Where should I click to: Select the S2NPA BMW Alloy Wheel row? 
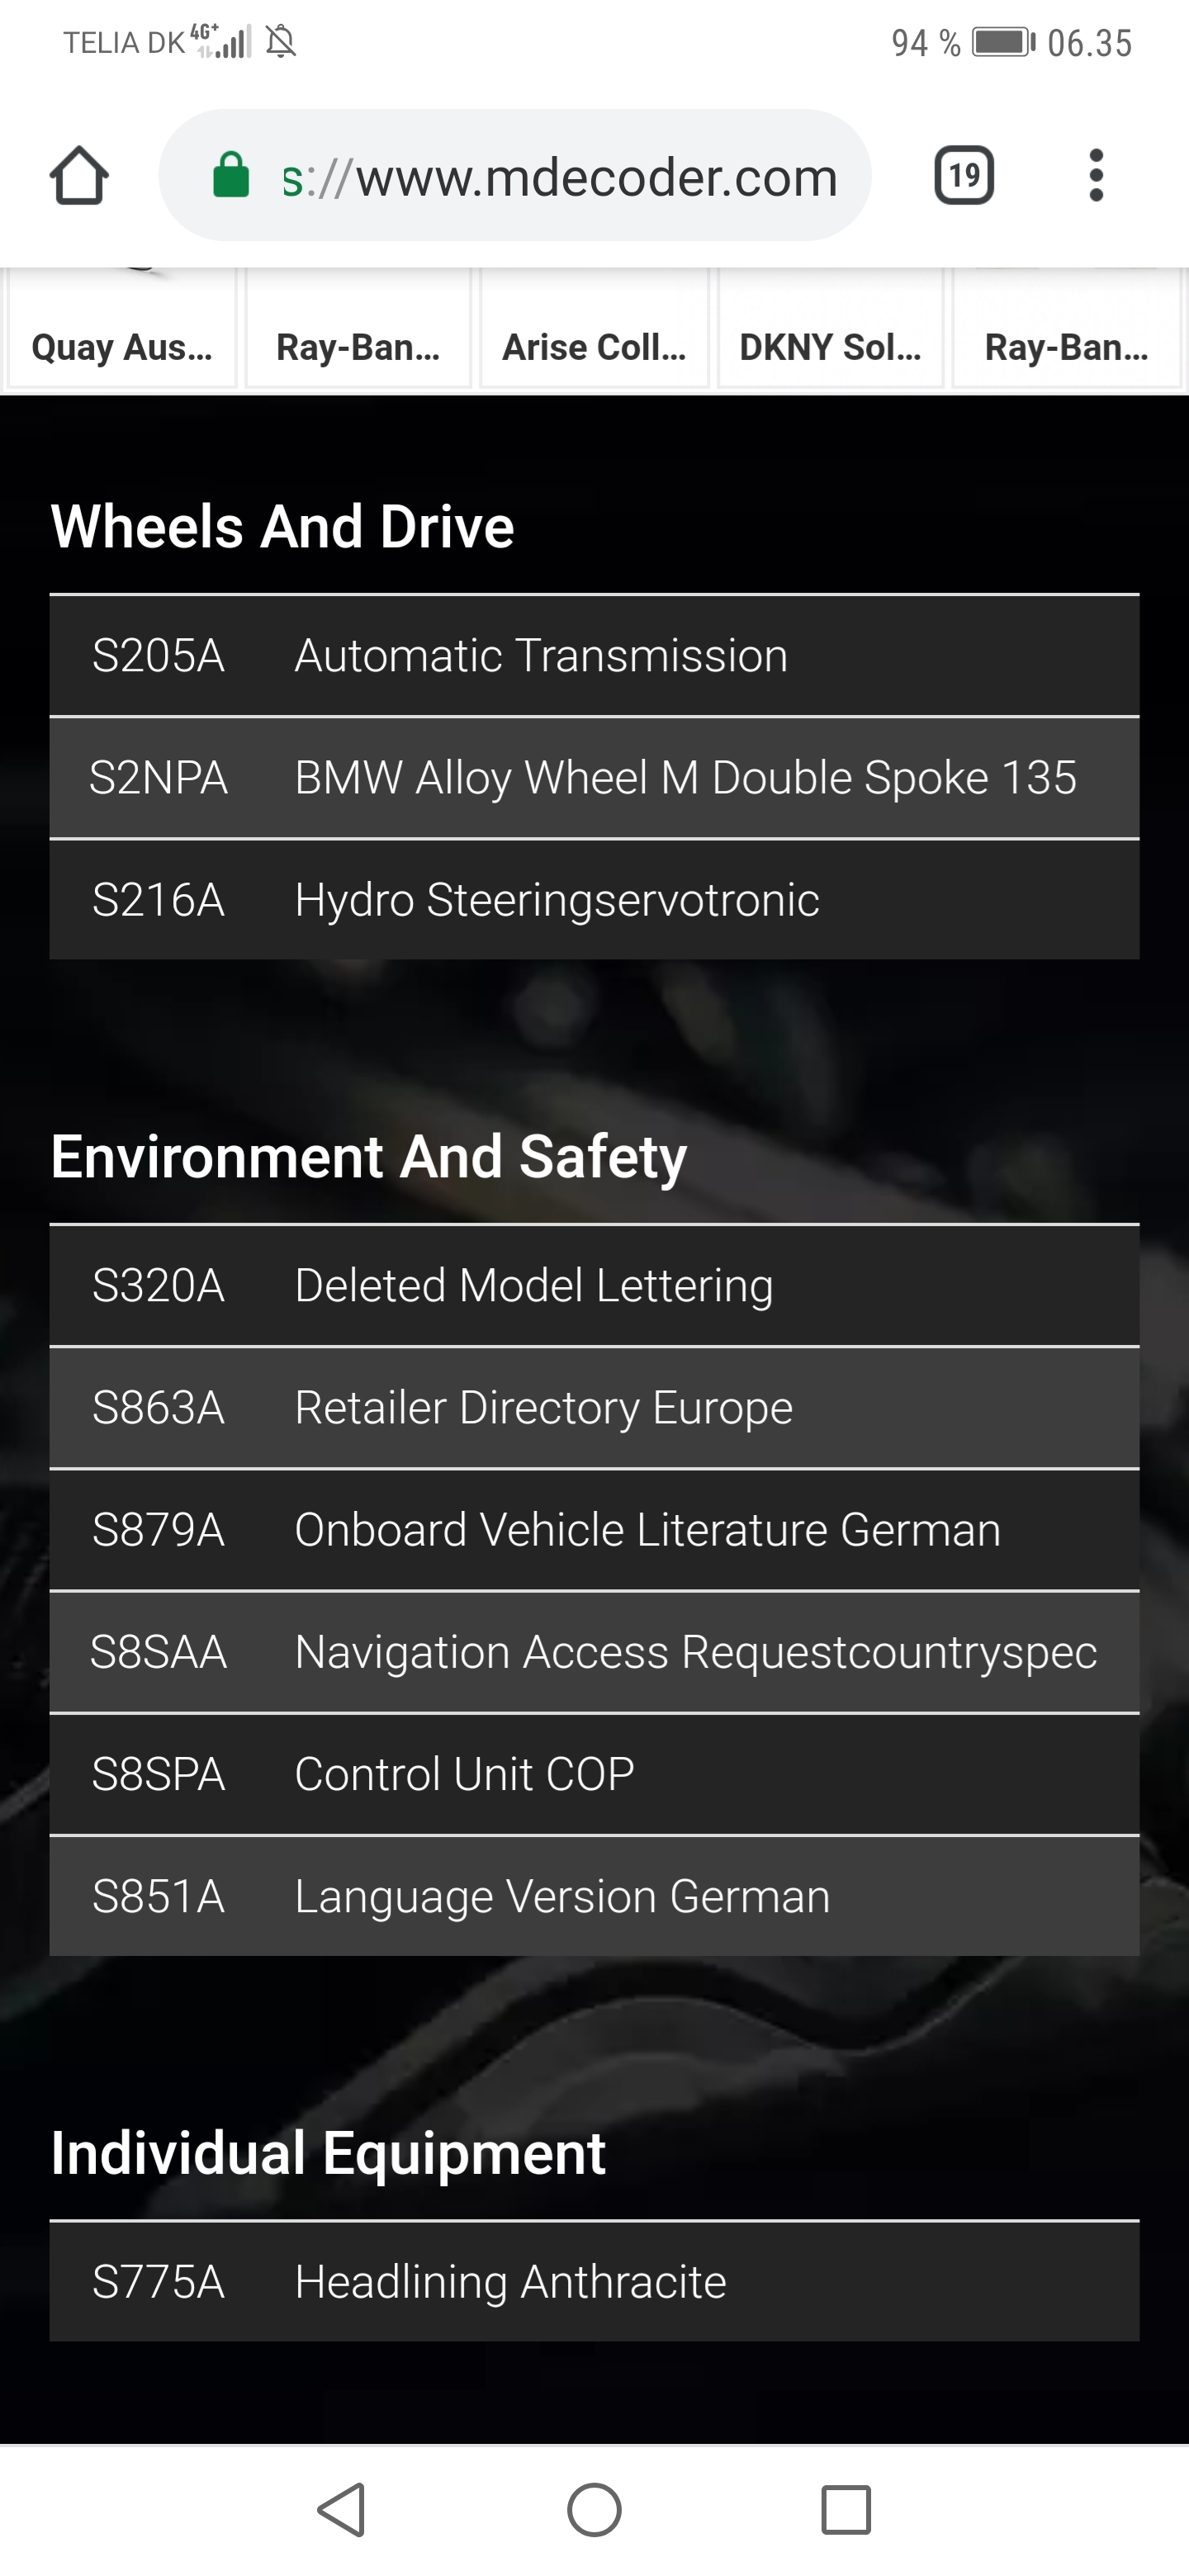pyautogui.click(x=594, y=778)
